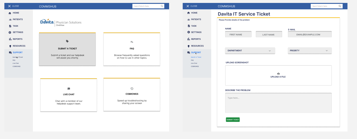The width and height of the screenshot is (357, 139).
Task: Click the E-mail input field
Action: (x=310, y=34)
